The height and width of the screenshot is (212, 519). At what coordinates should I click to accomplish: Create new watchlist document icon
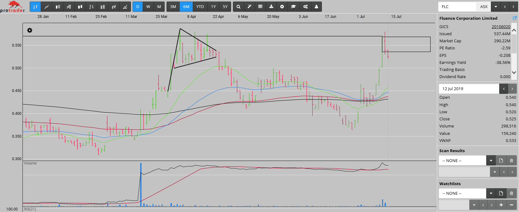[x=501, y=193]
